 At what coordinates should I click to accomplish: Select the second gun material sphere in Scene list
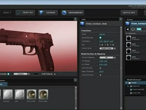pos(129,45)
